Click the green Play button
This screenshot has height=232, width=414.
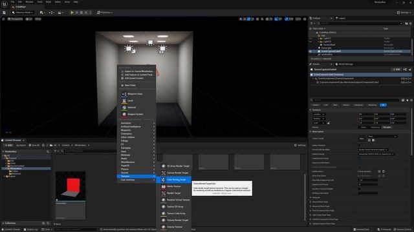tap(72, 12)
